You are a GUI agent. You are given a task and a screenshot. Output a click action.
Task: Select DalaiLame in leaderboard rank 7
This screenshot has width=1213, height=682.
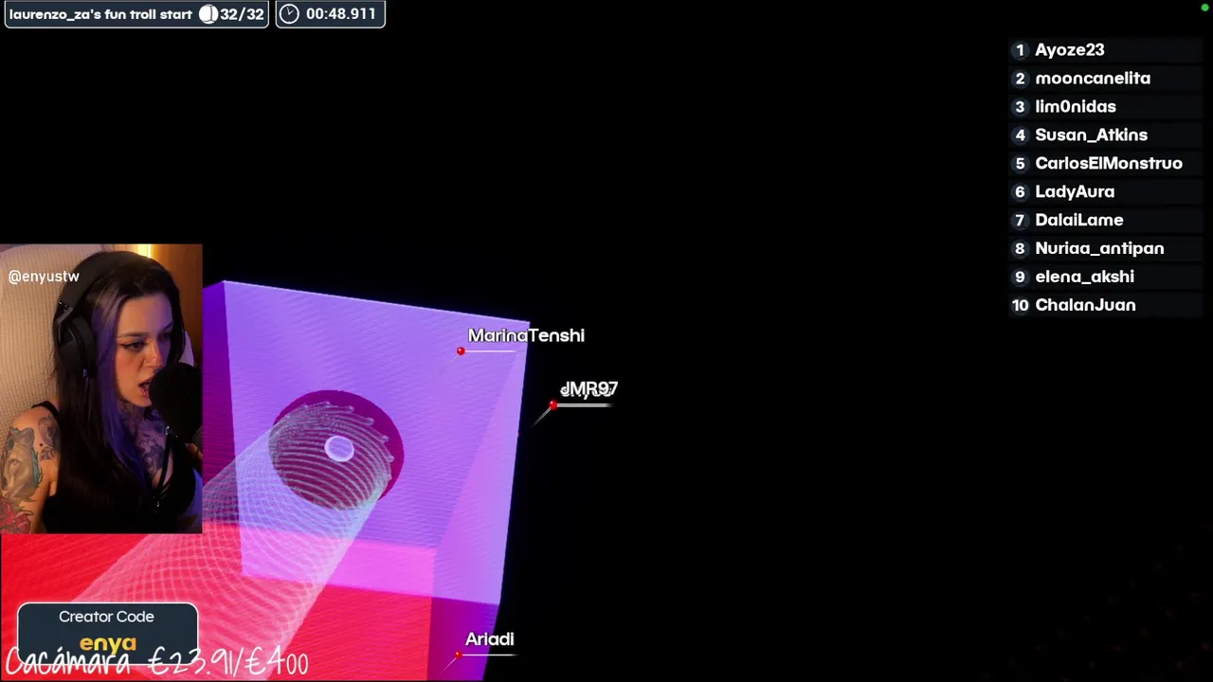pos(1106,221)
